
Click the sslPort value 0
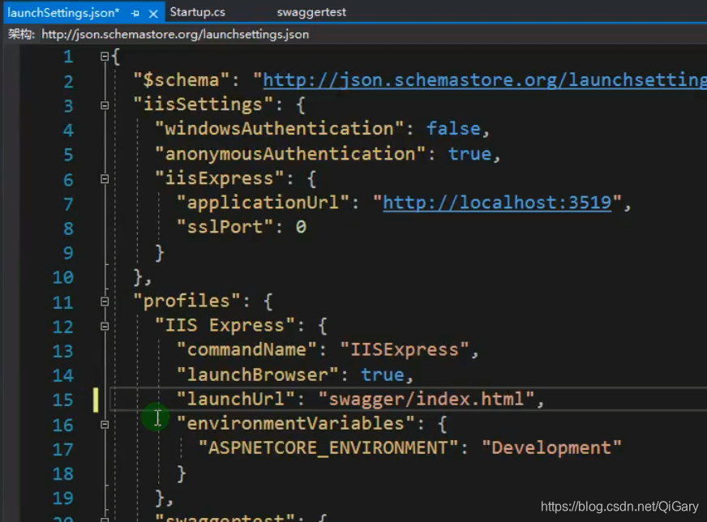[301, 227]
